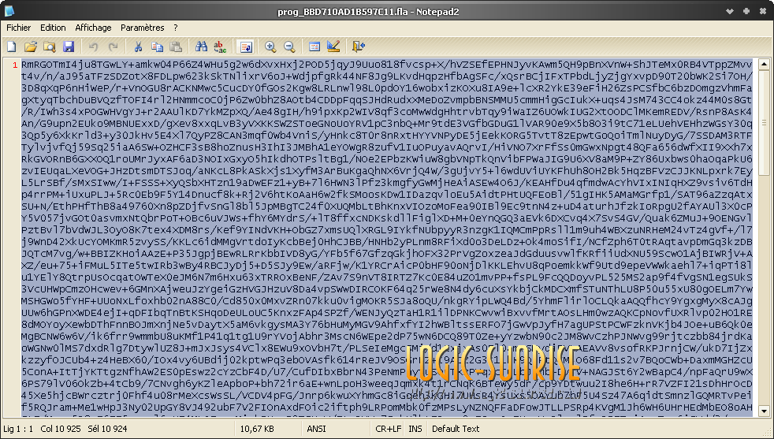Zoom out with the magnifier minus icon

(x=289, y=47)
